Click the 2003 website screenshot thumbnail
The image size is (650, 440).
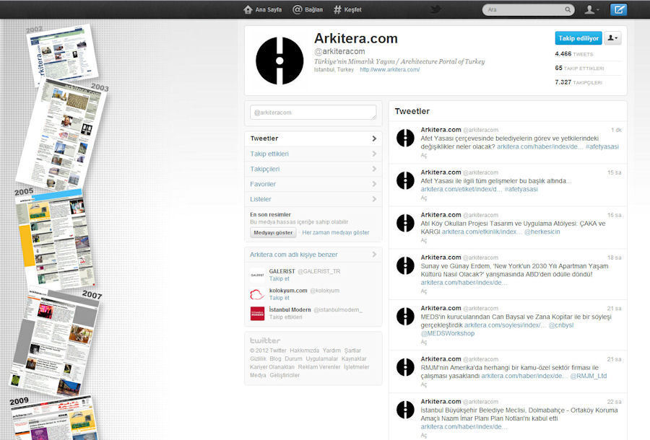[x=61, y=135]
